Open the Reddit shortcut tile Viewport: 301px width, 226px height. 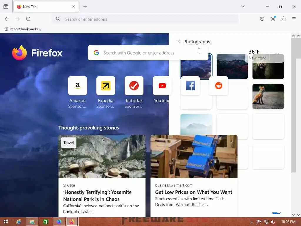click(x=219, y=86)
